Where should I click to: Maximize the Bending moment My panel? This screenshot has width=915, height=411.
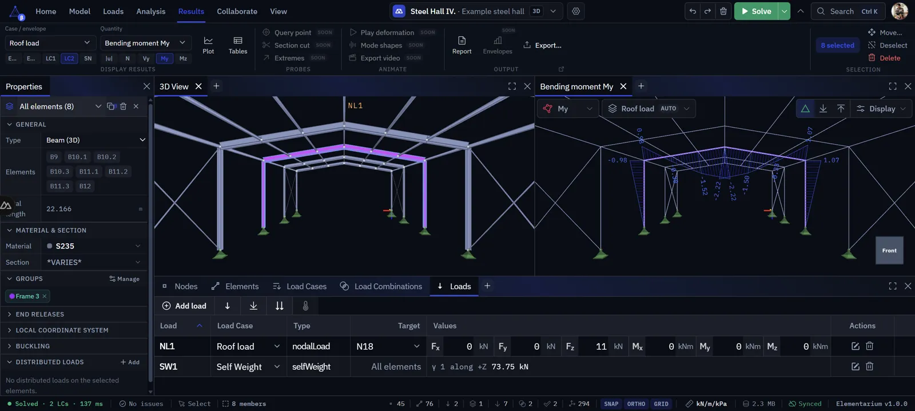tap(893, 86)
